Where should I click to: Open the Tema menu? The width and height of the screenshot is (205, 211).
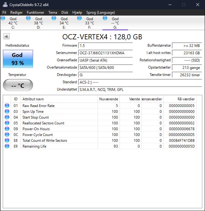point(53,13)
